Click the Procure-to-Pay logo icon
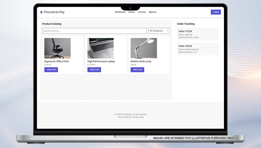This screenshot has width=261, height=148. click(41, 12)
